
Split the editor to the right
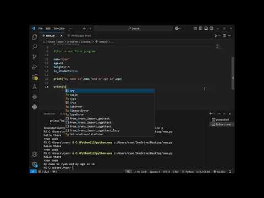pos(224,36)
